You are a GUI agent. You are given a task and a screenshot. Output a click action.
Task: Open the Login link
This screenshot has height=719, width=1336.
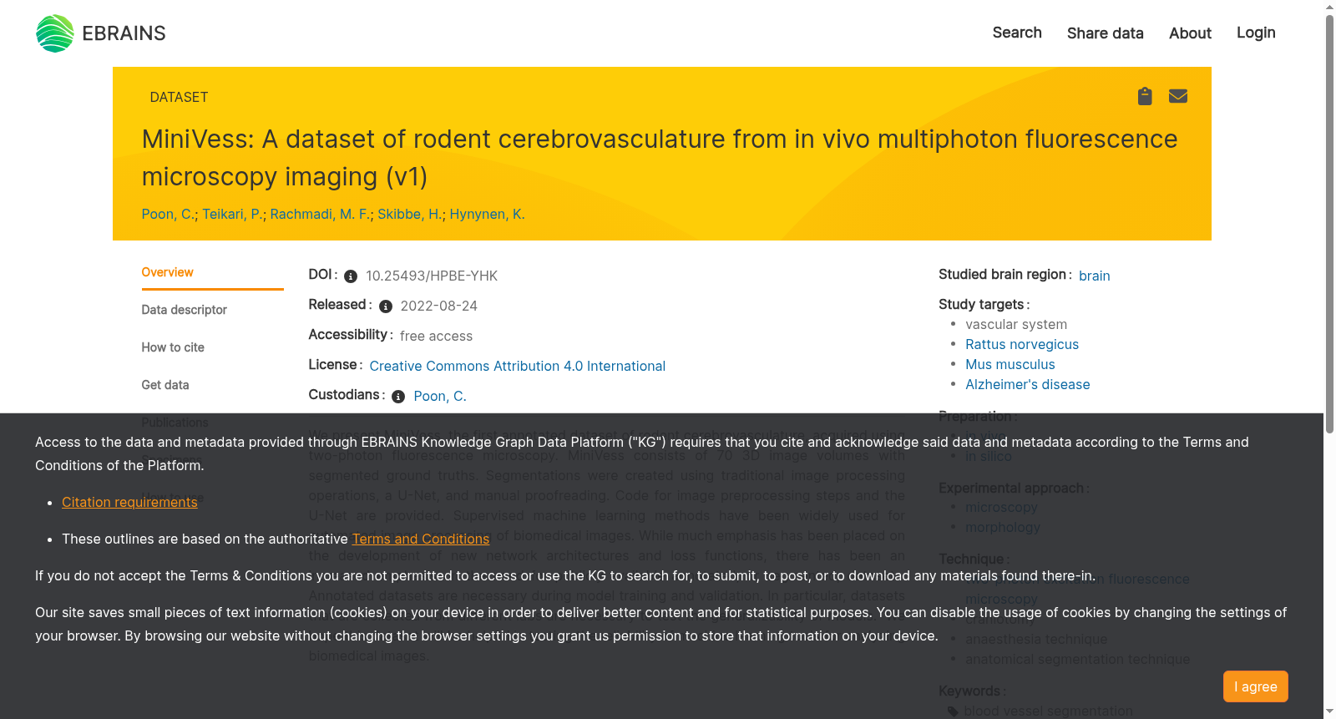click(x=1256, y=33)
